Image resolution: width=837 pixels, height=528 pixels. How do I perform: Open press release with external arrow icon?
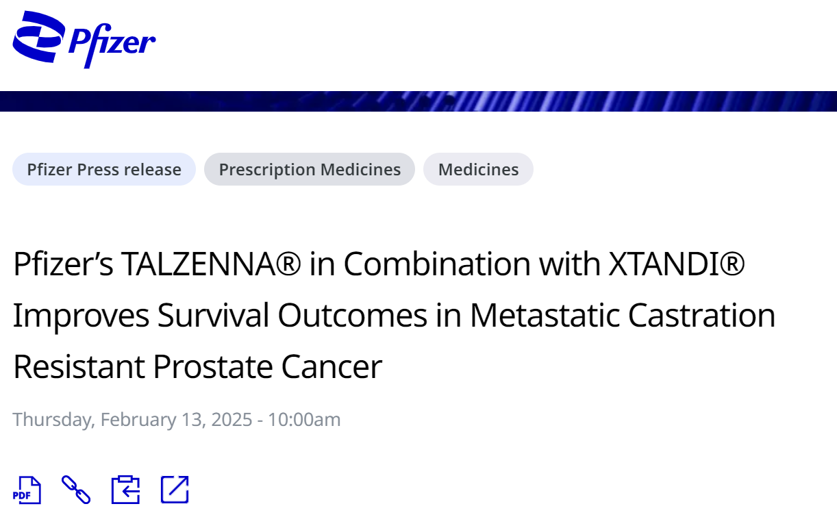click(175, 490)
